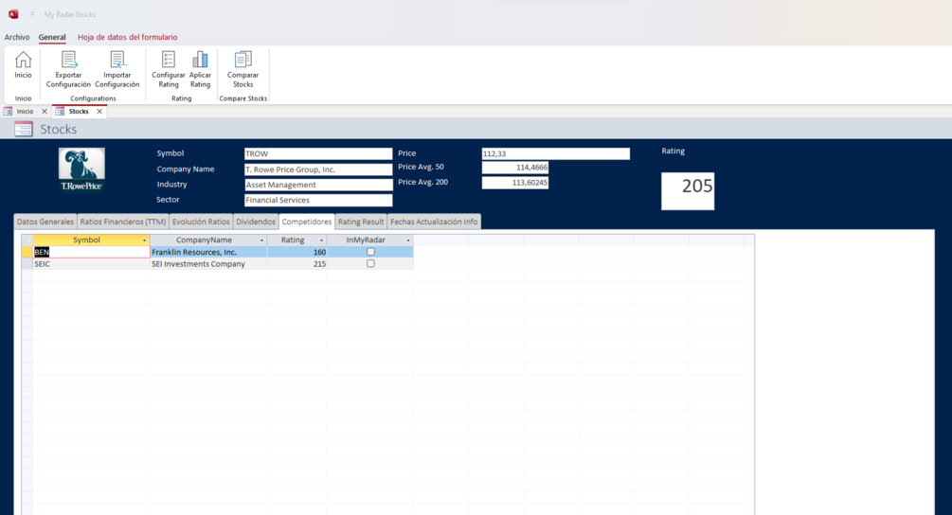Open quick access toolbar dropdown arrow
The height and width of the screenshot is (515, 952).
[x=32, y=14]
